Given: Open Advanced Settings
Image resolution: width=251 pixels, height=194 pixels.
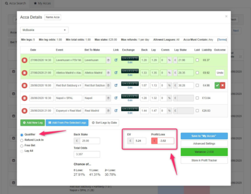Looking at the screenshot, I should click(204, 143).
